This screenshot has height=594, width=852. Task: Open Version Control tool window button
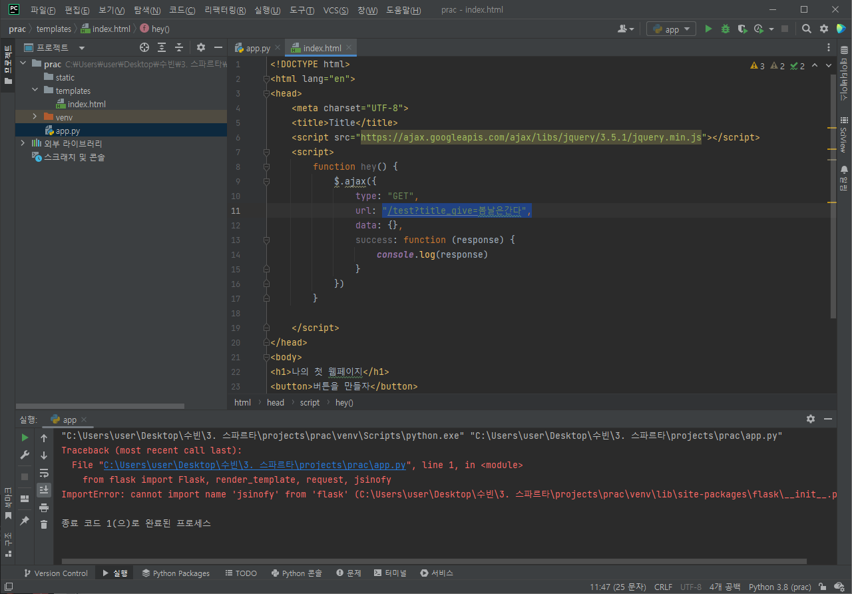56,573
